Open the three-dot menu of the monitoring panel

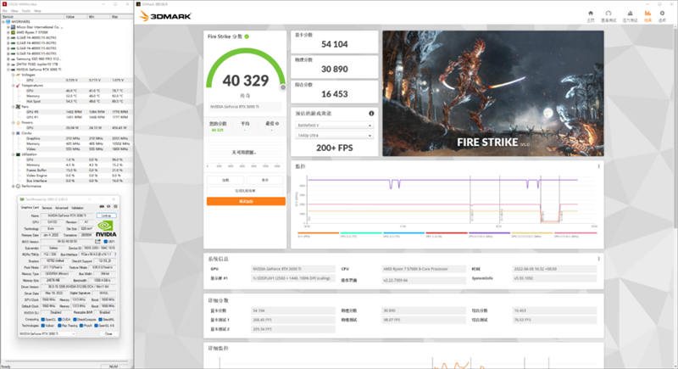coord(599,166)
